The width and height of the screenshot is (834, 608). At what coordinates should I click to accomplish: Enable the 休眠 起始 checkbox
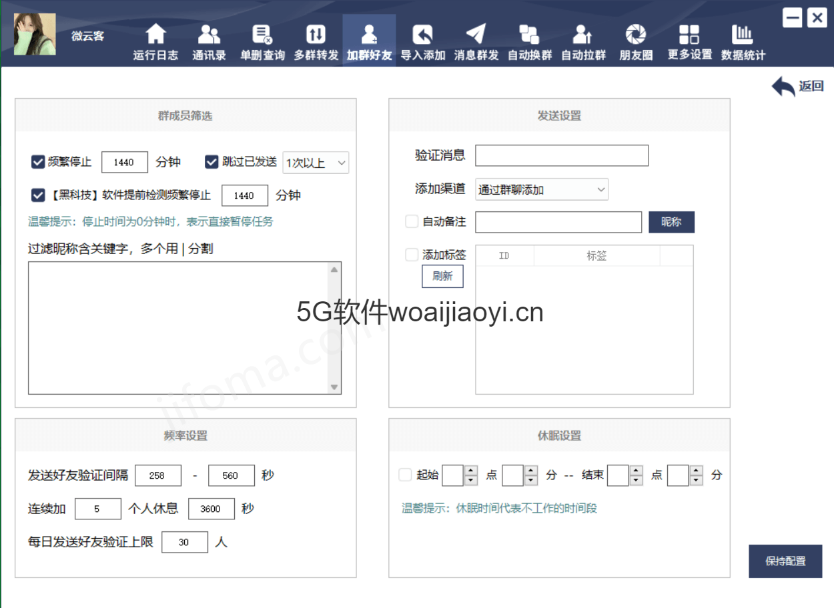coord(405,475)
